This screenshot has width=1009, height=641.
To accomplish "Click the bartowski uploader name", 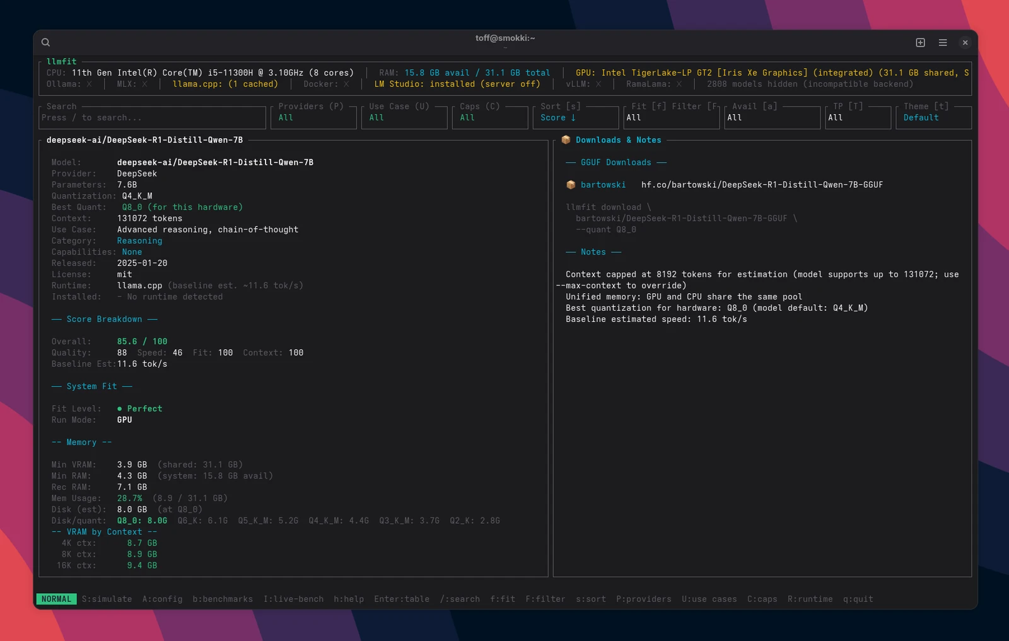I will pyautogui.click(x=604, y=185).
